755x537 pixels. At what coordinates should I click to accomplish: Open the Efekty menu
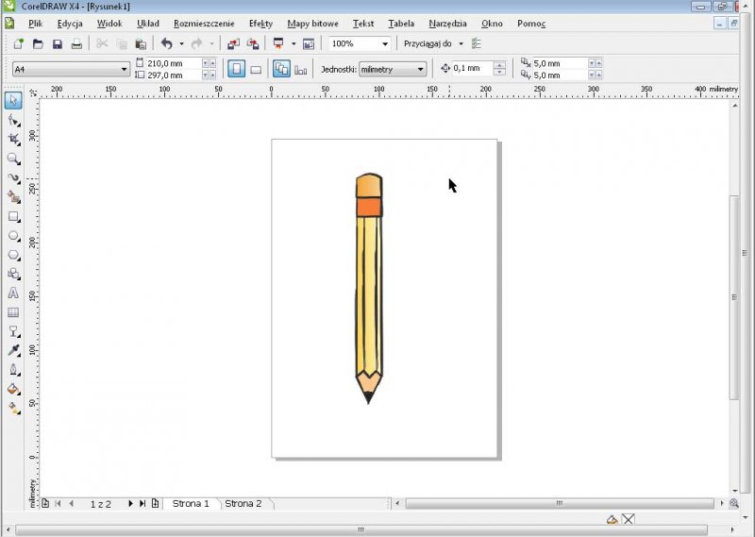(x=260, y=23)
